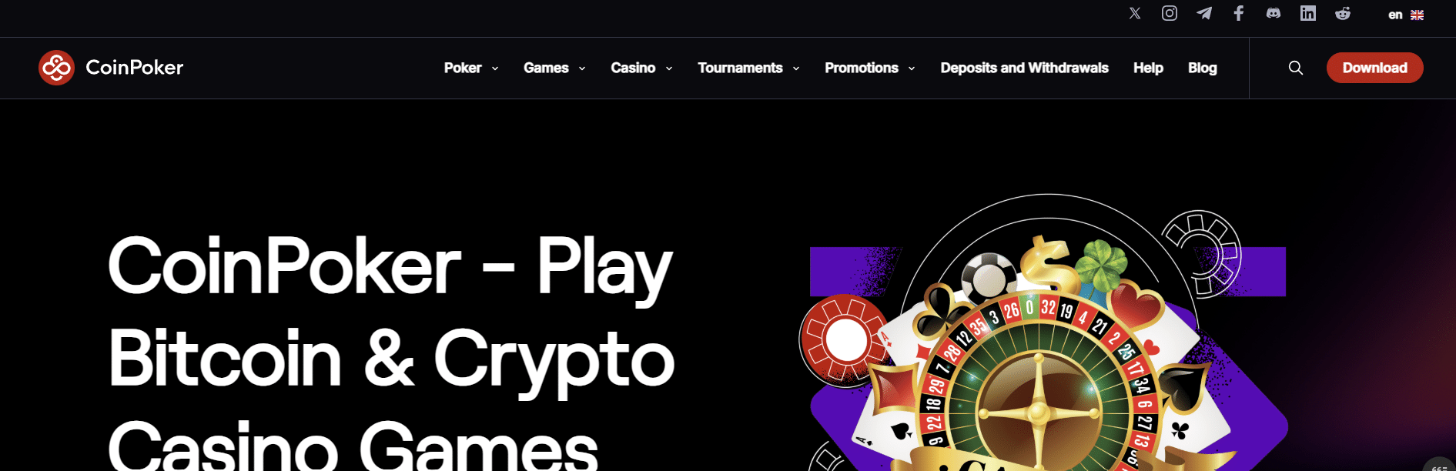Expand the Poker dropdown menu
This screenshot has height=471, width=1456.
click(471, 68)
